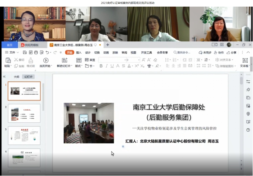The image size is (253, 176).
Task: Expand the Layout (版式) dropdown
Action: (79, 66)
